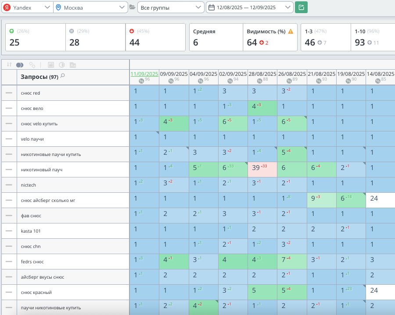Click the table layout icon in the toolbar
Viewport: 395px width, 315px height.
click(x=50, y=65)
